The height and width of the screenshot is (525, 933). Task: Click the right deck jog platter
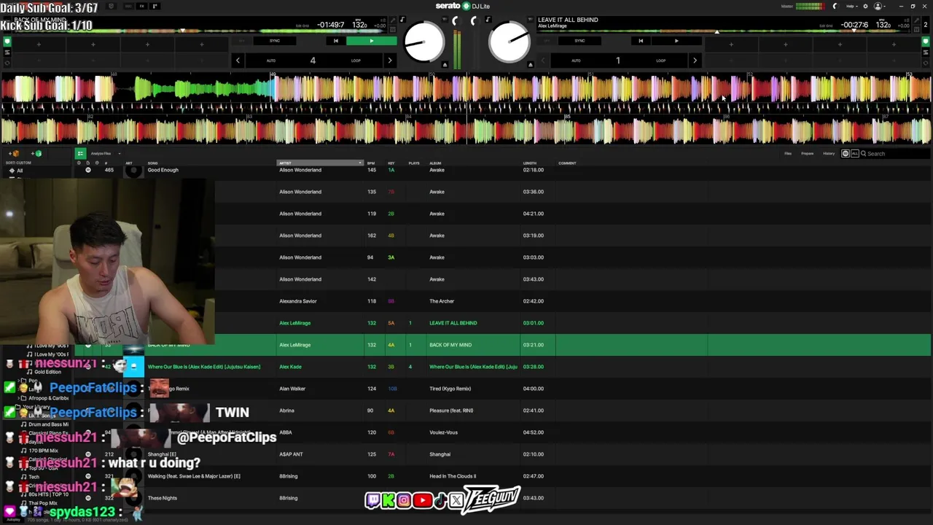[510, 42]
